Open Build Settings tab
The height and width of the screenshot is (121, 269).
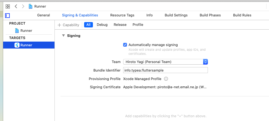tap(176, 15)
